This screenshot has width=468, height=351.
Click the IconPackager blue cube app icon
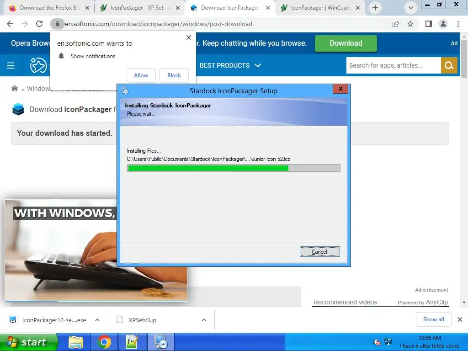coord(18,109)
